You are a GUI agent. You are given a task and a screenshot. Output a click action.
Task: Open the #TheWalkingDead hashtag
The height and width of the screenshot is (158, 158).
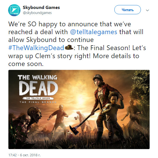click(x=36, y=48)
